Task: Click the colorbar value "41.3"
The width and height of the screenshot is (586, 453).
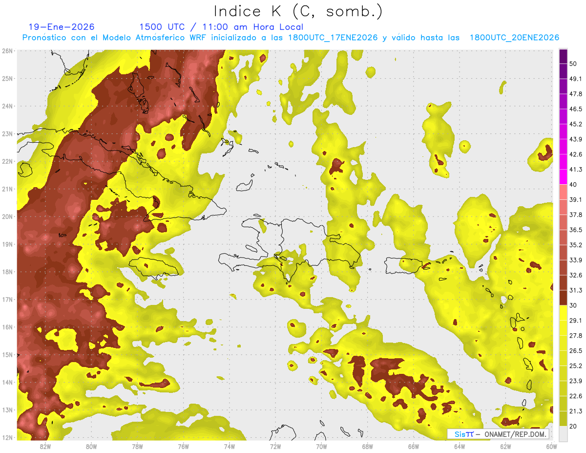Action: [x=576, y=170]
